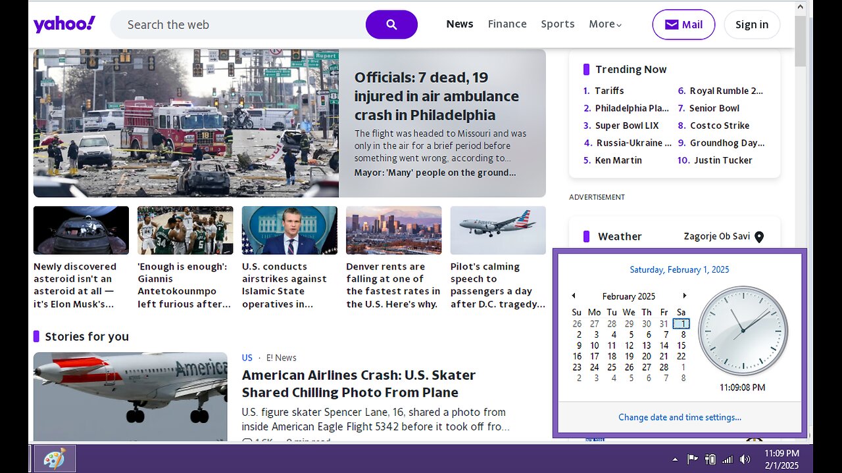Click the Yahoo logo
The width and height of the screenshot is (842, 473).
point(64,24)
